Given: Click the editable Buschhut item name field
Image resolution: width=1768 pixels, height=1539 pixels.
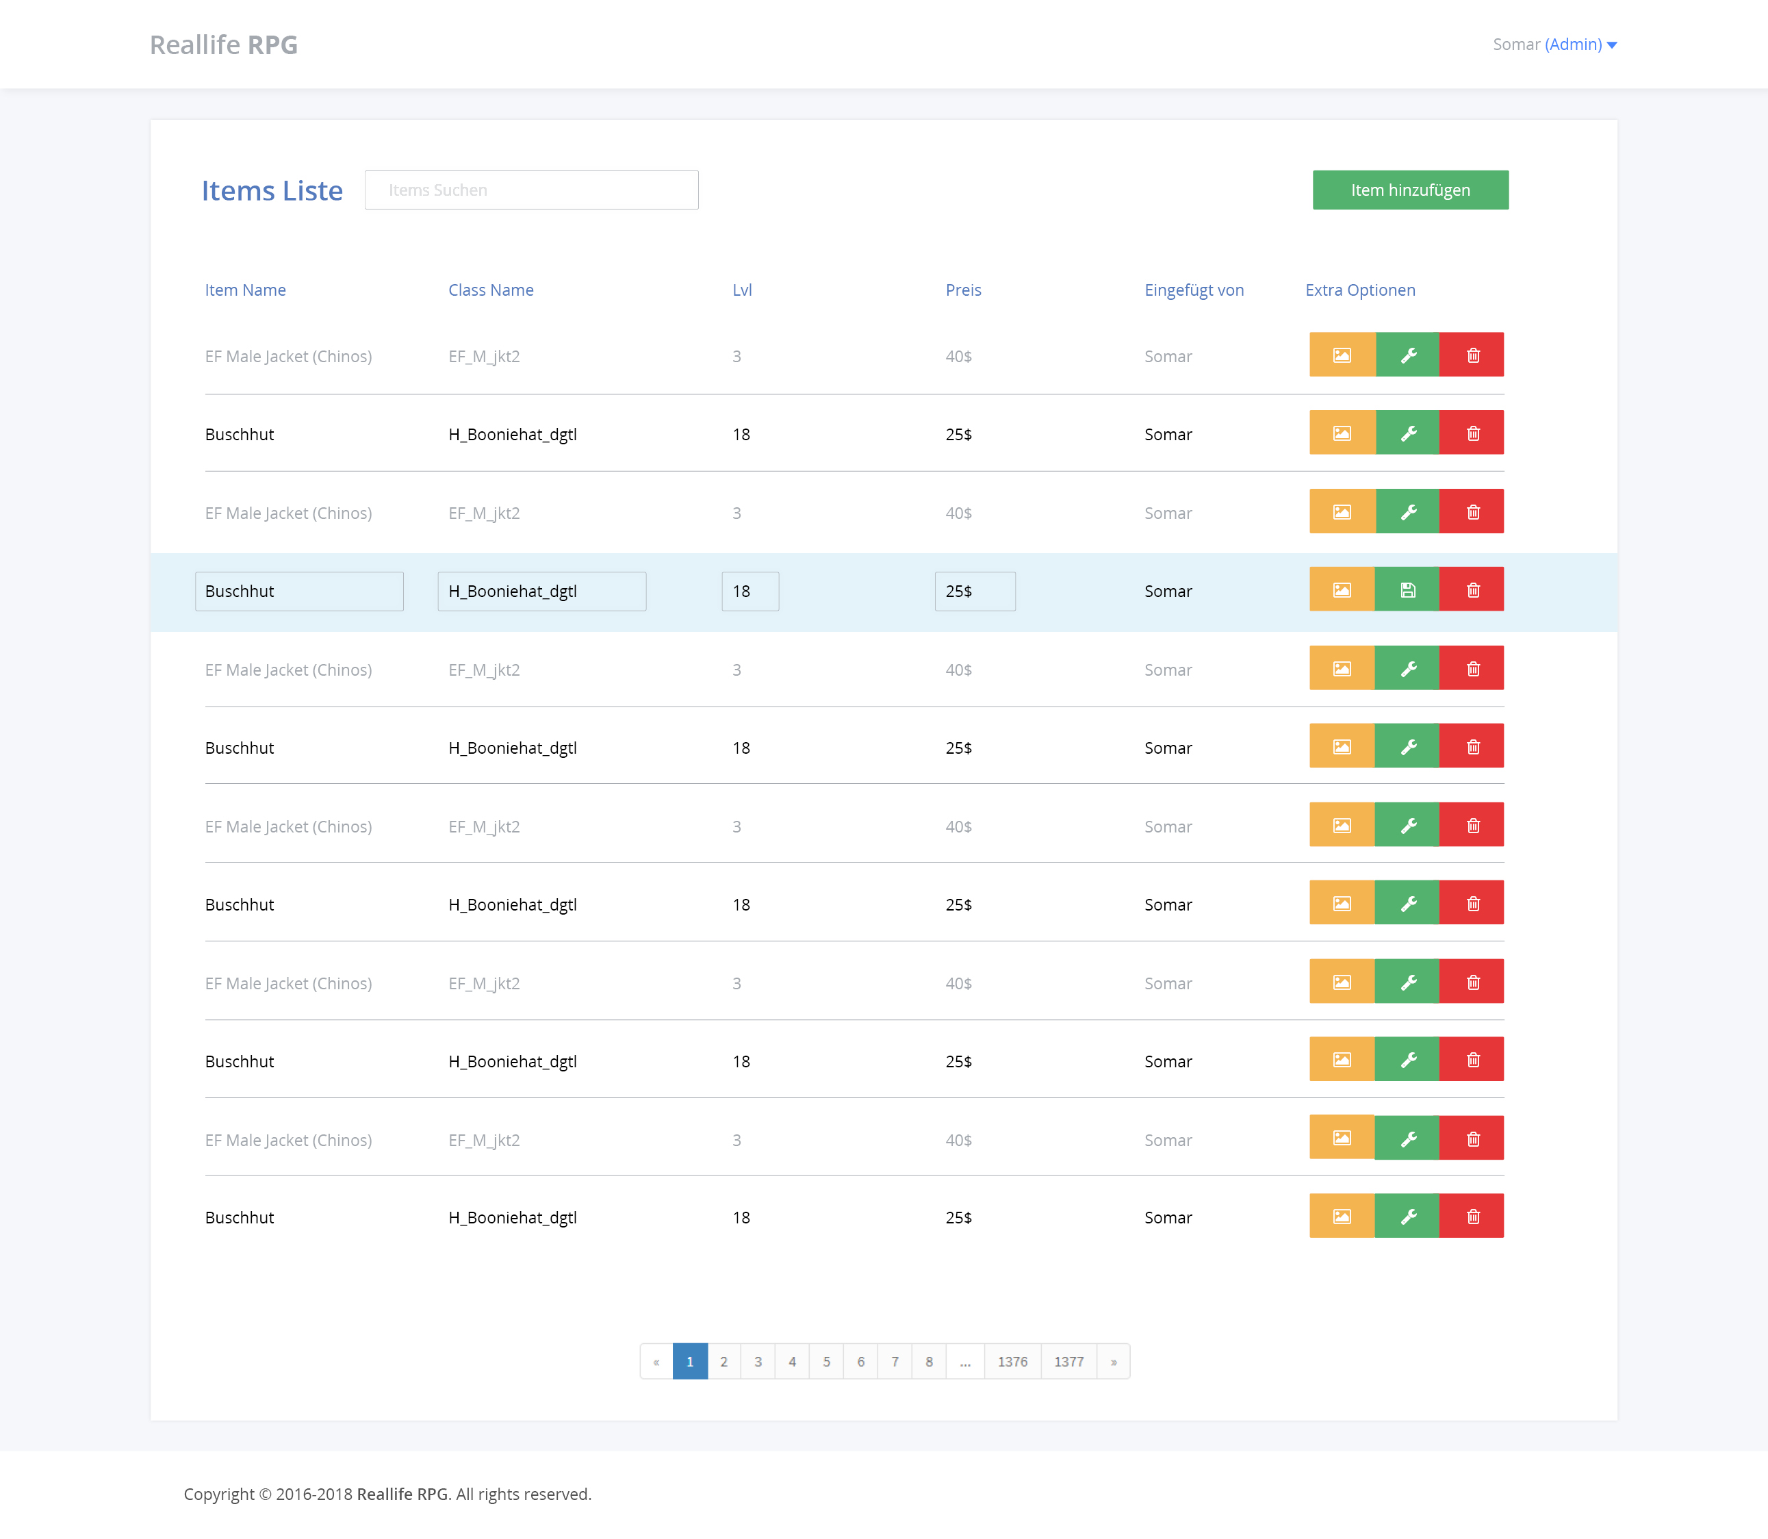Looking at the screenshot, I should 299,592.
